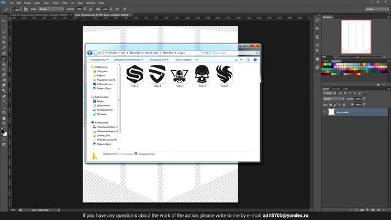The height and width of the screenshot is (220, 391).
Task: Click Рабочий стол in the Explorer sidebar
Action: pyautogui.click(x=104, y=84)
